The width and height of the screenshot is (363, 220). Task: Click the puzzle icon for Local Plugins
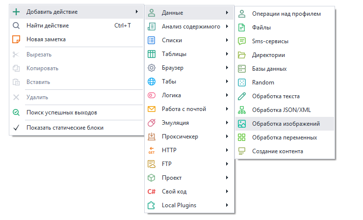tap(152, 205)
